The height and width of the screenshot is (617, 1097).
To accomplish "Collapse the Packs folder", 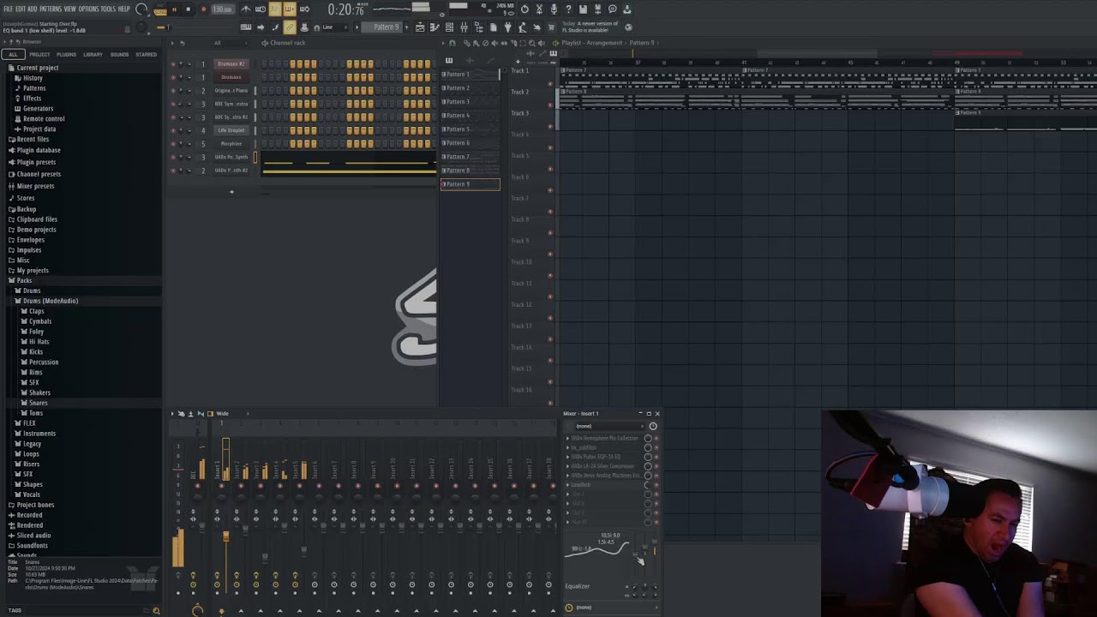I will pyautogui.click(x=24, y=280).
